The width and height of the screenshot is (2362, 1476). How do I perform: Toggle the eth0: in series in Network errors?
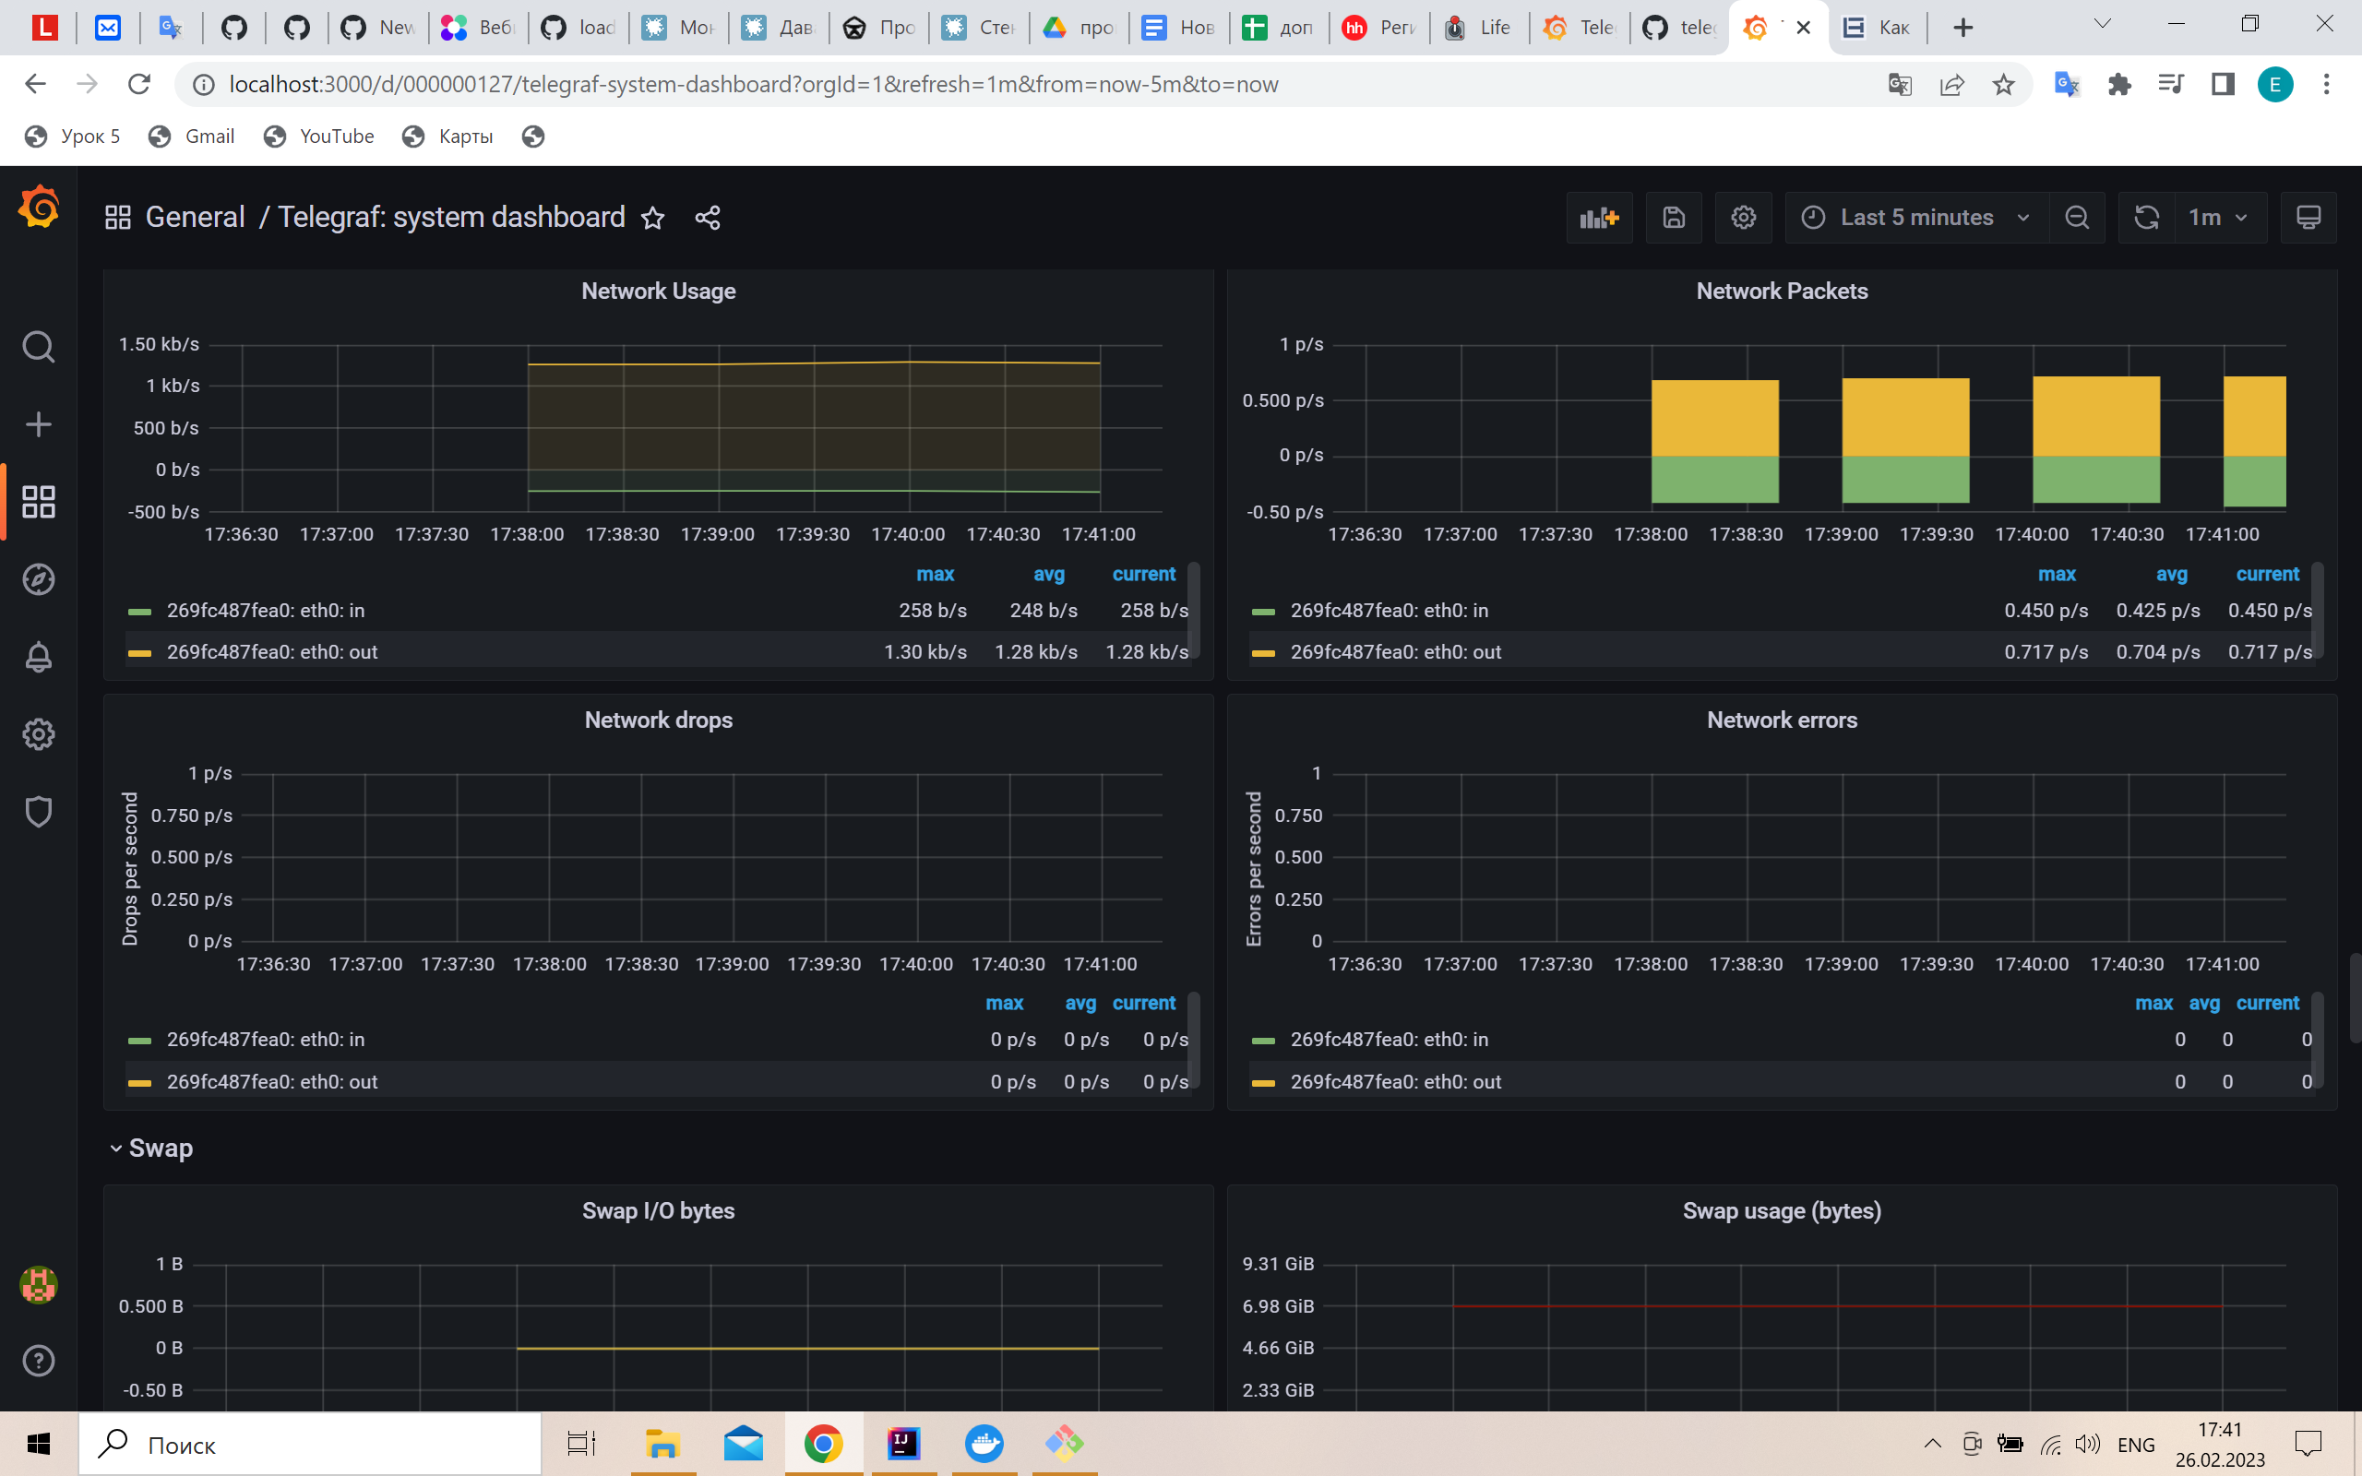[x=1389, y=1039]
